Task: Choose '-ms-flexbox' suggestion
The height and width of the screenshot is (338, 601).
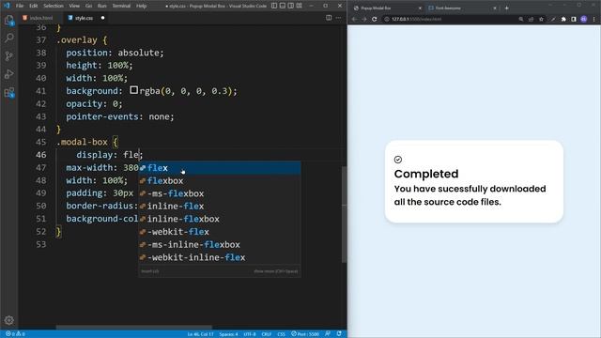Action: 219,193
